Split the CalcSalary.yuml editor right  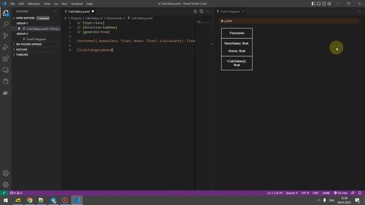pyautogui.click(x=201, y=11)
